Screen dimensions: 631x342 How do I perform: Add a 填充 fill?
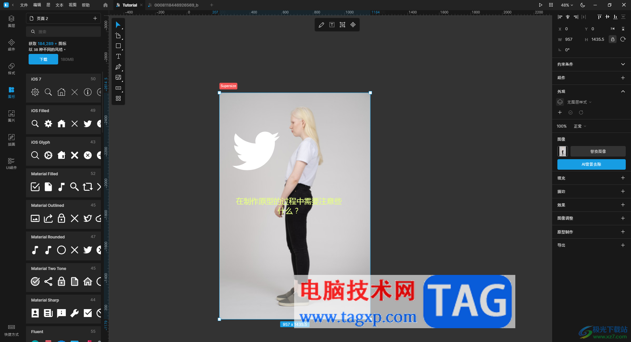(623, 178)
